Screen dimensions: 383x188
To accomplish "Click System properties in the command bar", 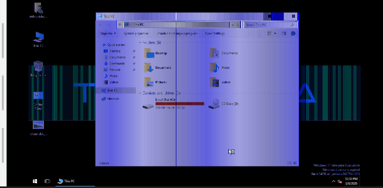I will point(136,33).
